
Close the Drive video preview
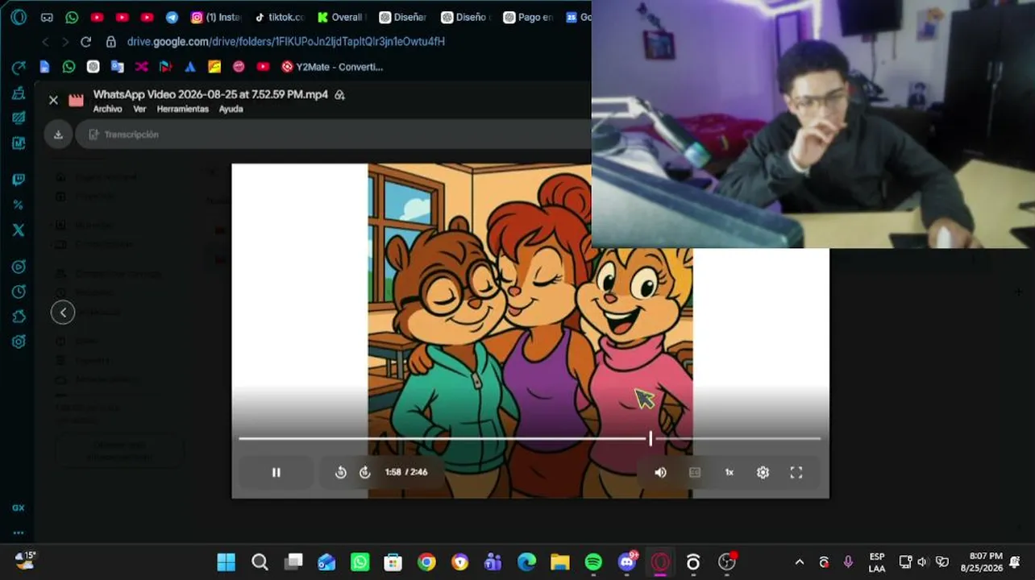(53, 100)
